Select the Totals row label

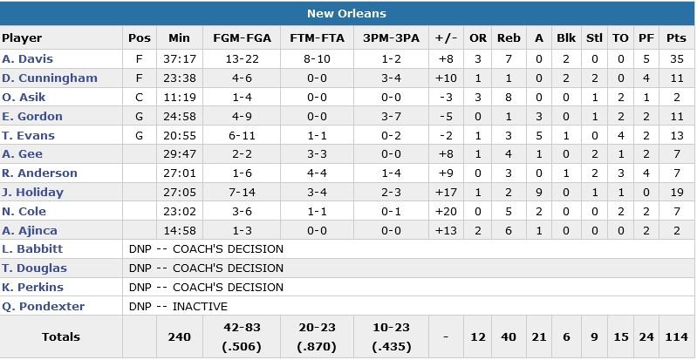click(60, 337)
